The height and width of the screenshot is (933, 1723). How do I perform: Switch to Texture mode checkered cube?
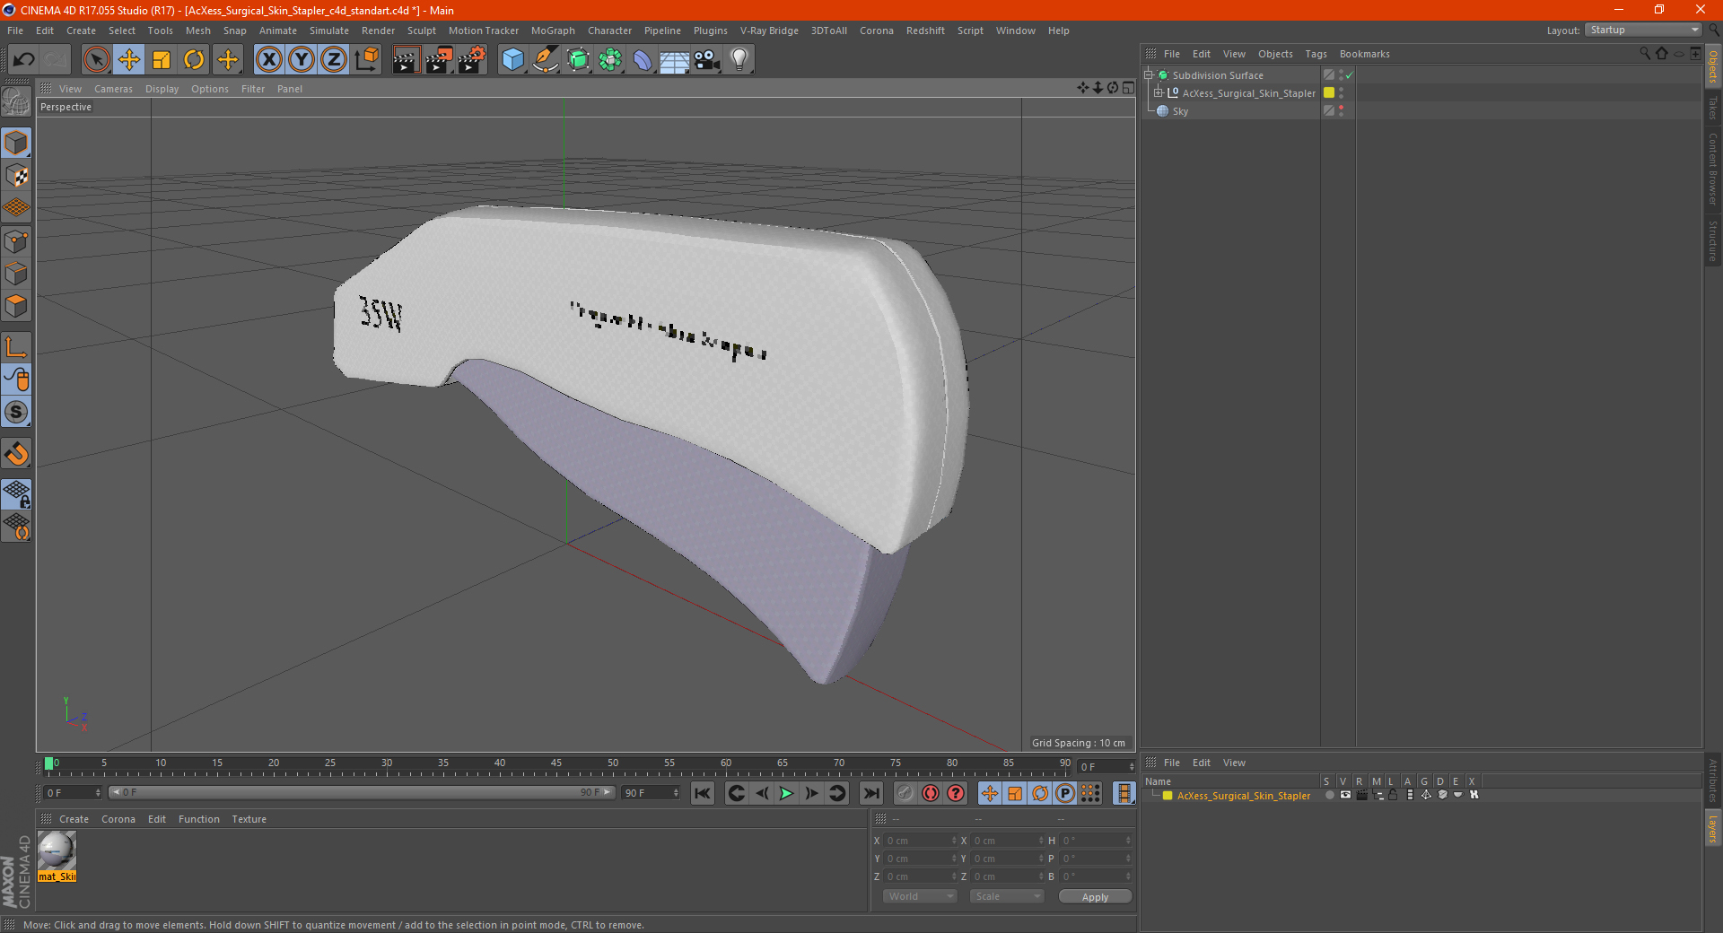pos(16,176)
